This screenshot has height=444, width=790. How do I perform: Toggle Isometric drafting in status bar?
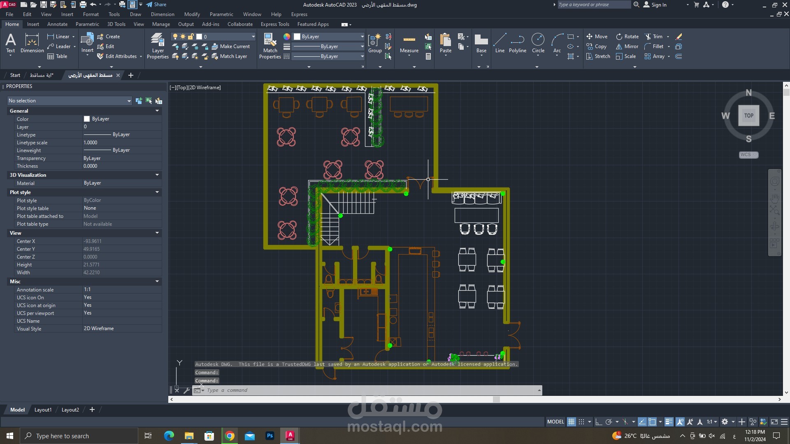coord(625,422)
